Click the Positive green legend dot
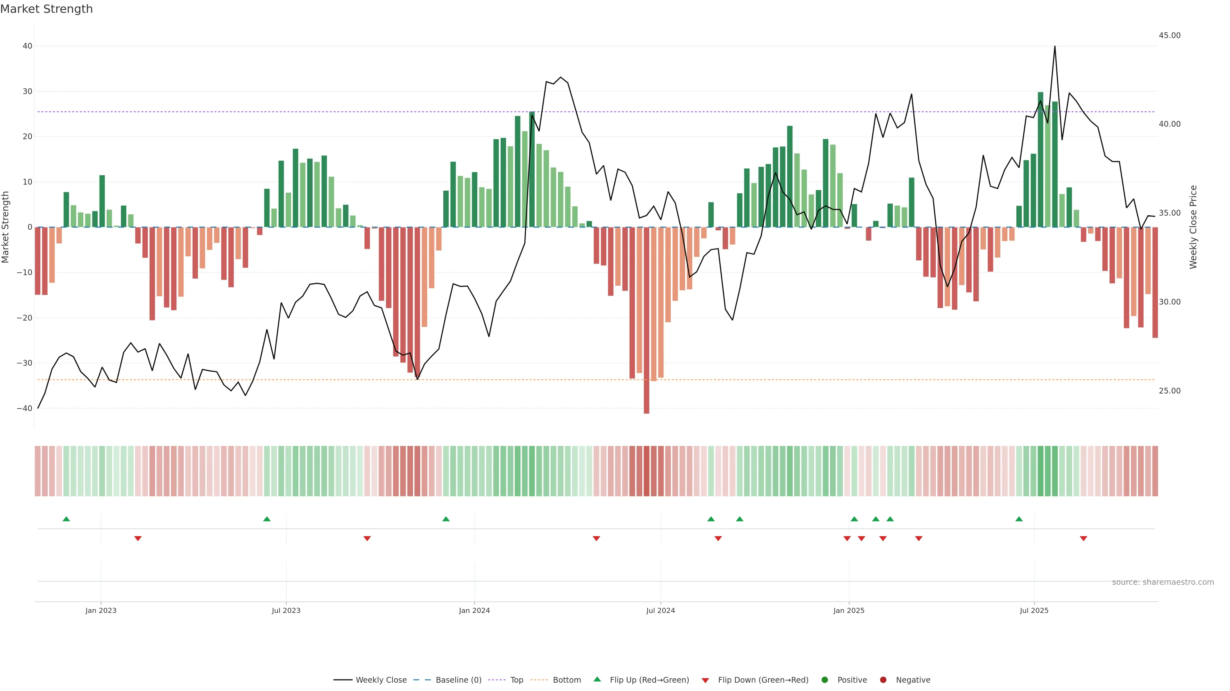The image size is (1230, 691). click(824, 679)
